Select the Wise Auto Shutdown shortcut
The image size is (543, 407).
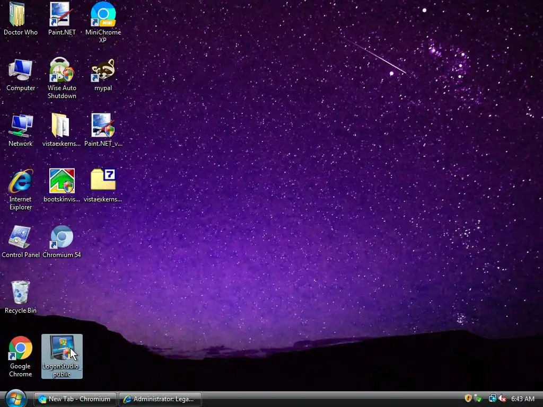click(62, 78)
